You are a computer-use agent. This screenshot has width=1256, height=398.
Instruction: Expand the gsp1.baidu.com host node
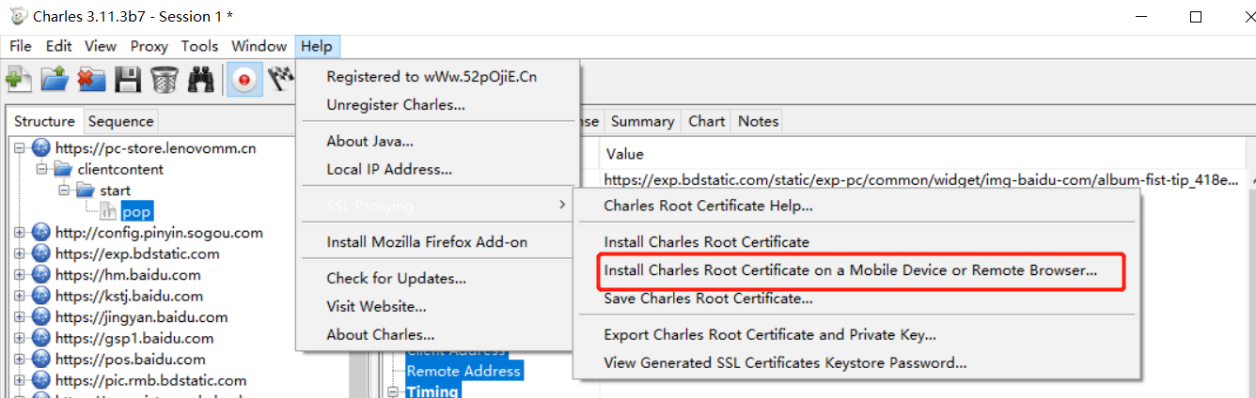(20, 338)
